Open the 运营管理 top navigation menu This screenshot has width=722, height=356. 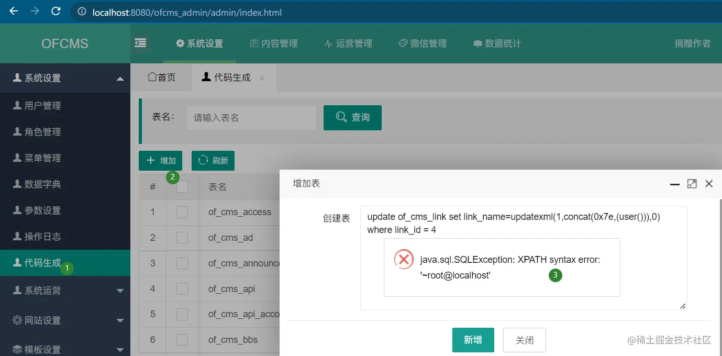pos(348,43)
